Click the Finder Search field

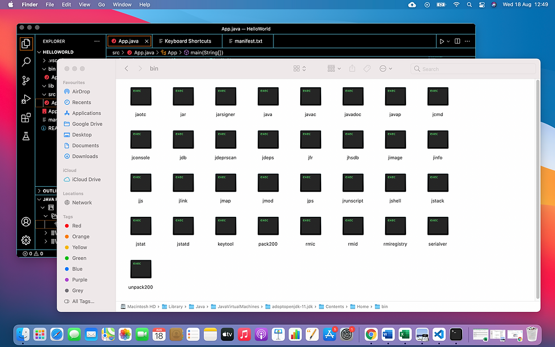[473, 69]
